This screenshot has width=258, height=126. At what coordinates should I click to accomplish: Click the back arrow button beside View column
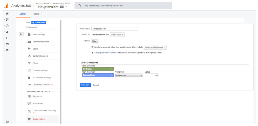[21, 34]
